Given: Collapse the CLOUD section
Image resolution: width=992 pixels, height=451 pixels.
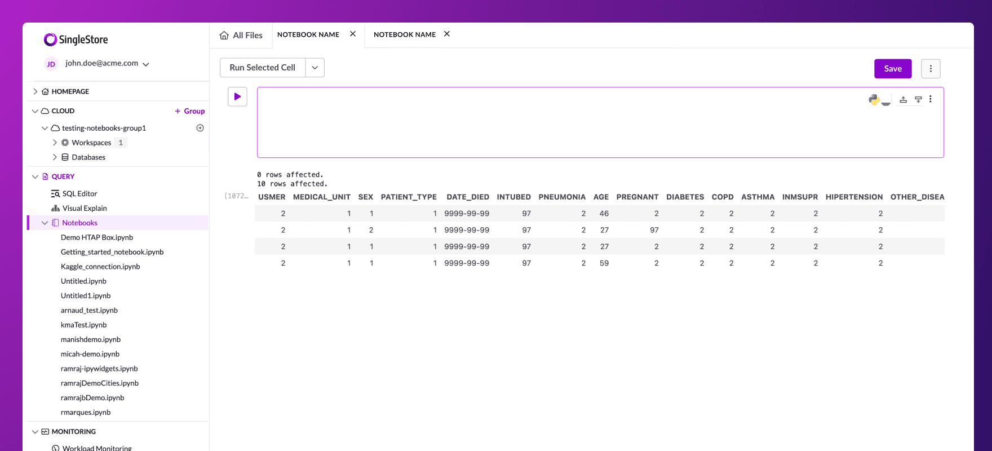Looking at the screenshot, I should [x=35, y=111].
